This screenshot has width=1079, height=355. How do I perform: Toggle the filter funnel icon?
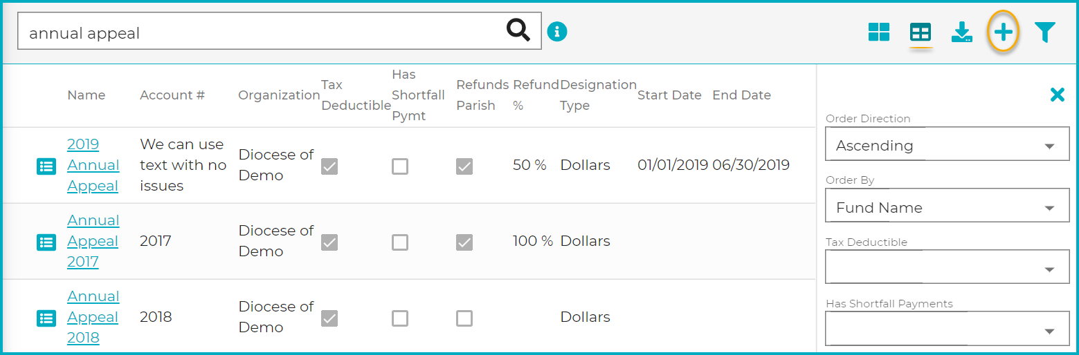pos(1044,32)
